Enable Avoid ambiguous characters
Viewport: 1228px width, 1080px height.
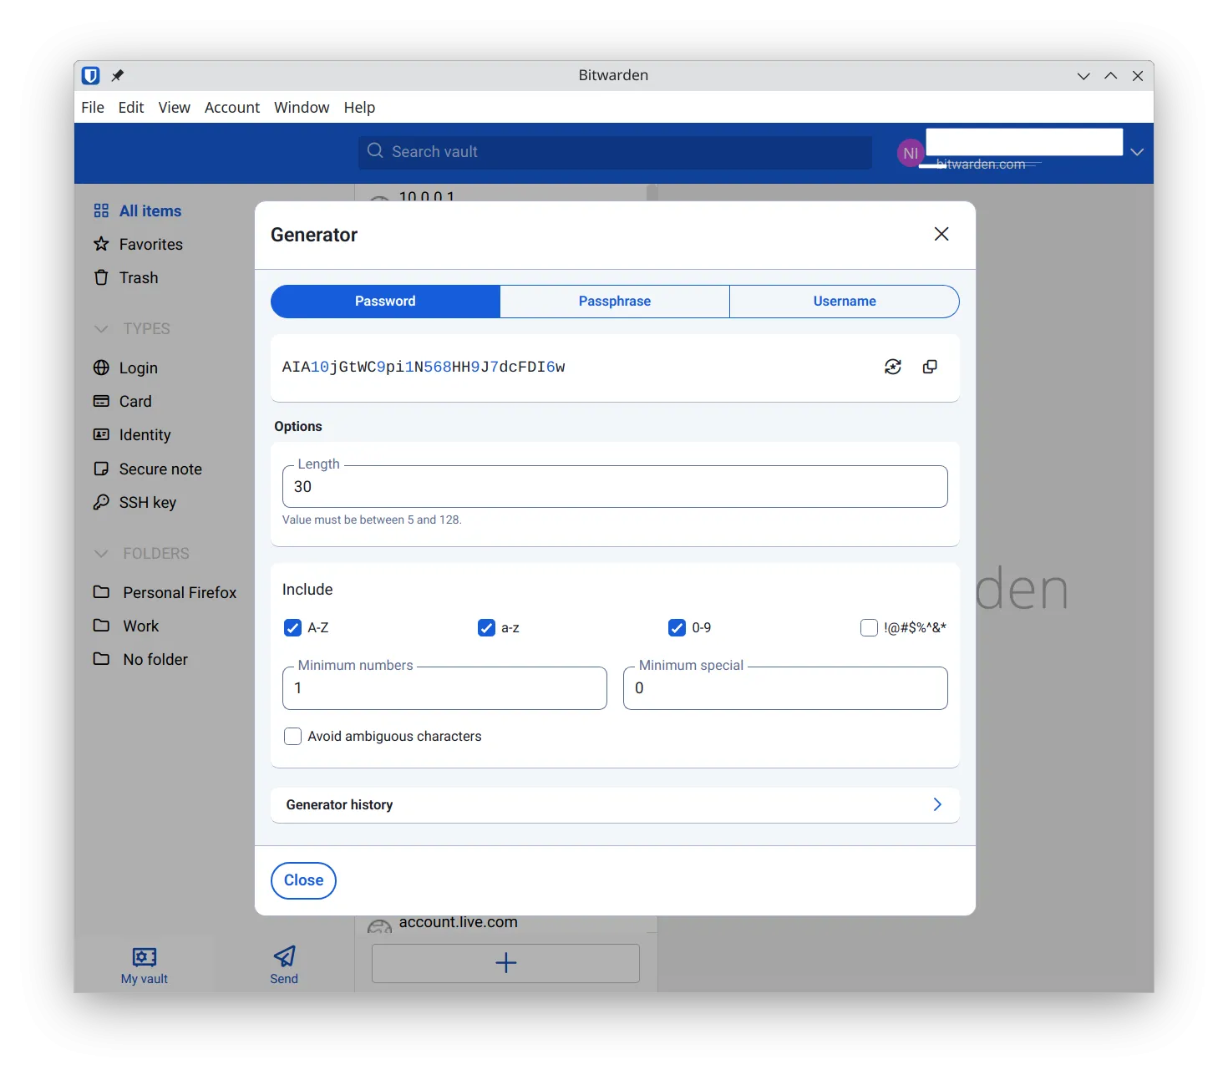pyautogui.click(x=292, y=737)
